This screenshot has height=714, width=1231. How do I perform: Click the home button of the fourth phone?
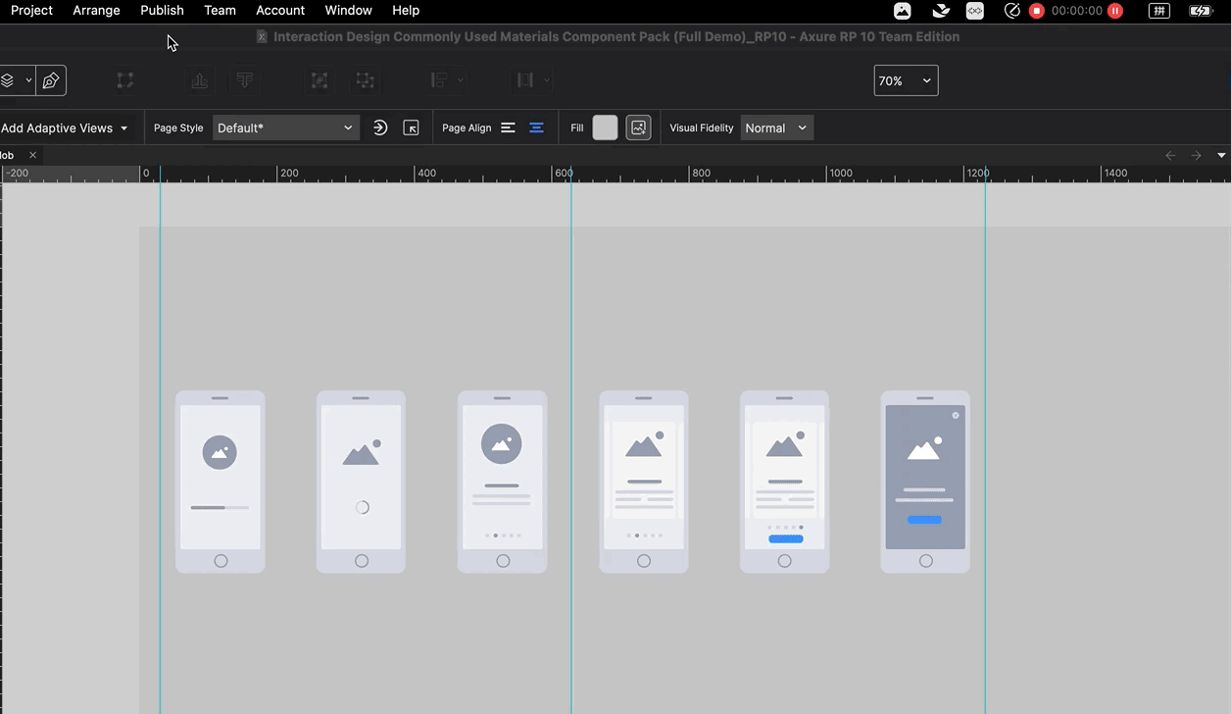coord(643,561)
